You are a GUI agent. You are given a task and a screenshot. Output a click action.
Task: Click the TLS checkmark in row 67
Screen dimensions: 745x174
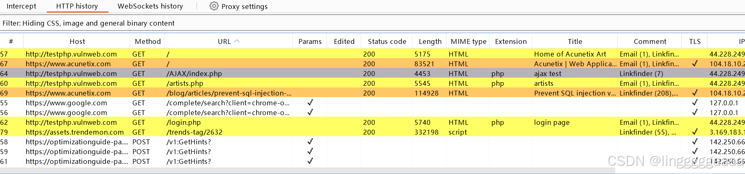tap(695, 63)
